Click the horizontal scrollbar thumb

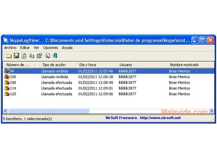coord(49,111)
